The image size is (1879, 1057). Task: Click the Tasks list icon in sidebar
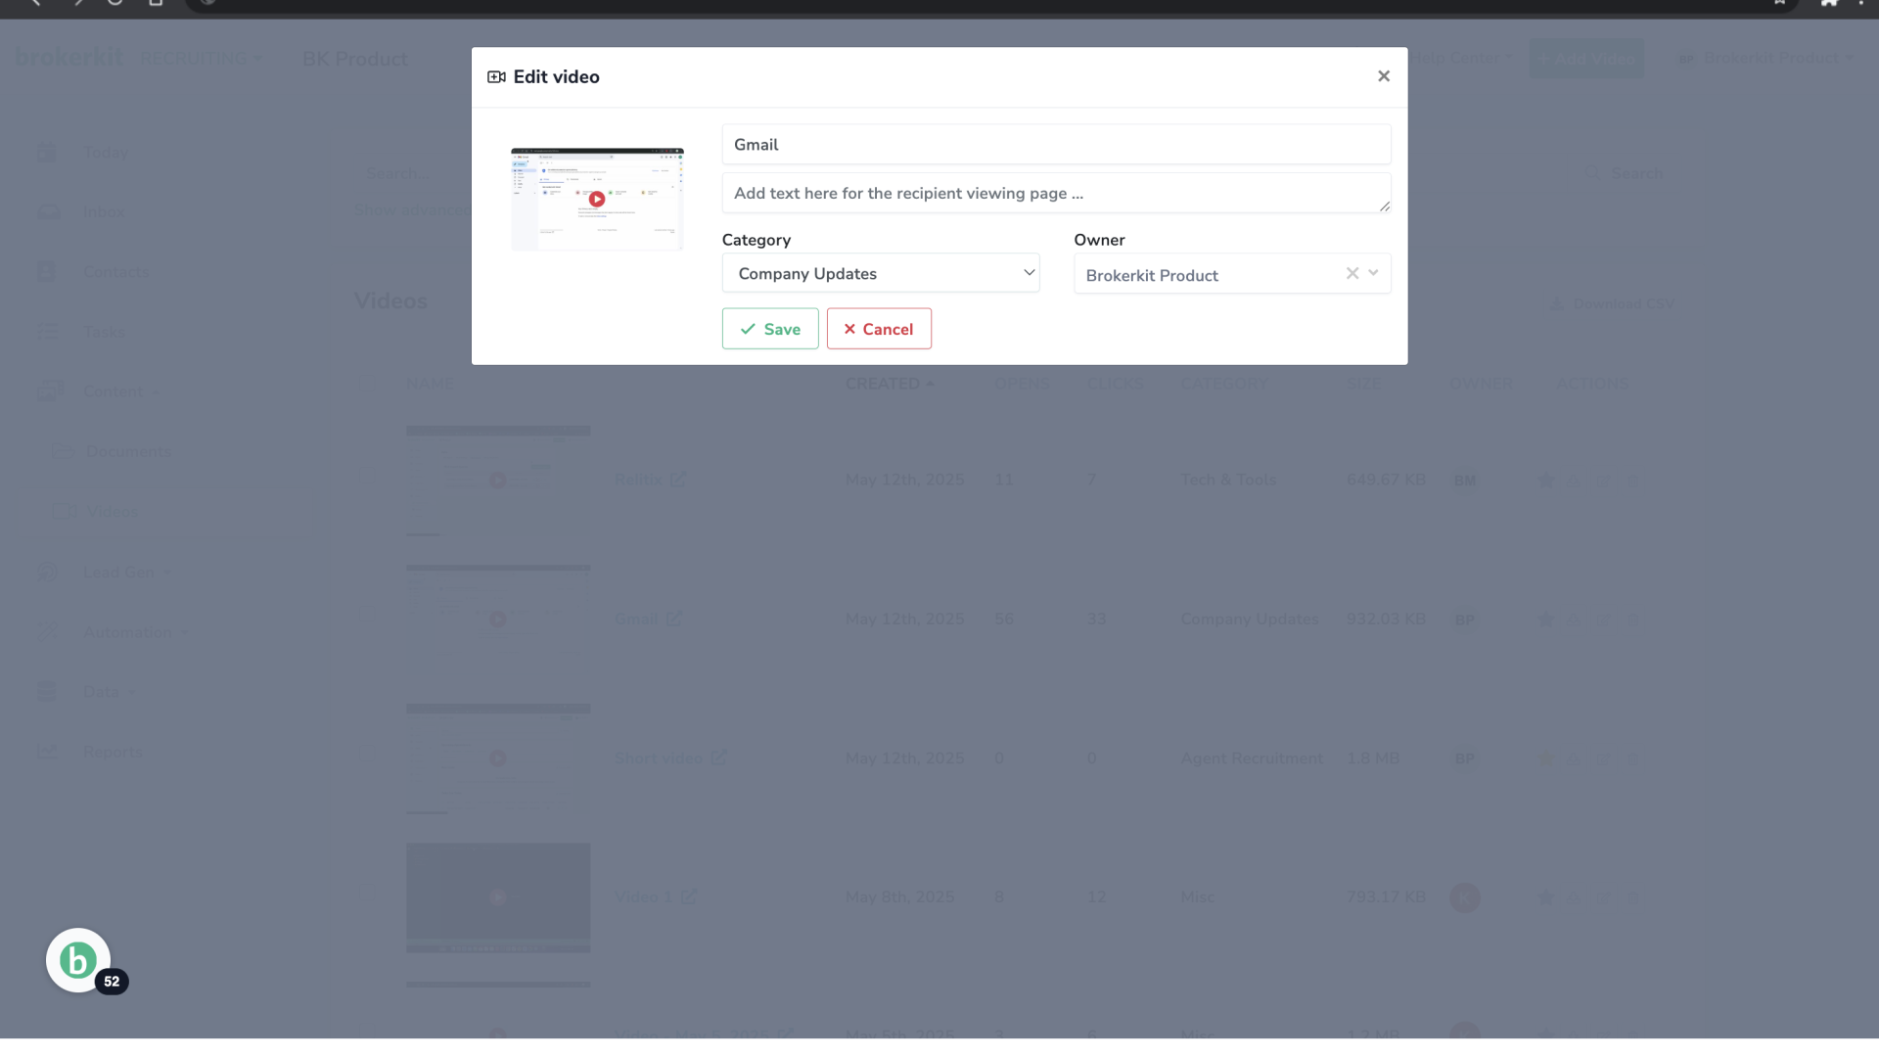coord(48,332)
